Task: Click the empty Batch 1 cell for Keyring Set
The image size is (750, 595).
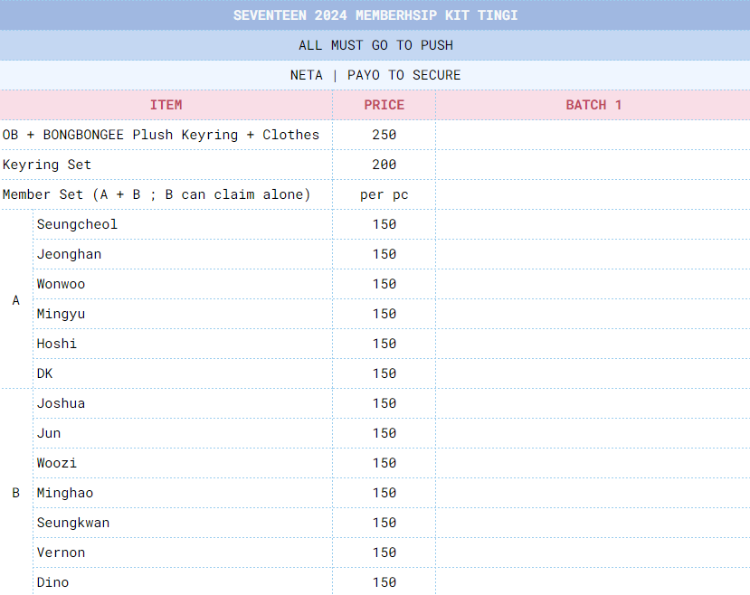Action: (x=593, y=165)
